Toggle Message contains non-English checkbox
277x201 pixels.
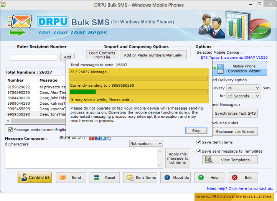click(x=10, y=130)
